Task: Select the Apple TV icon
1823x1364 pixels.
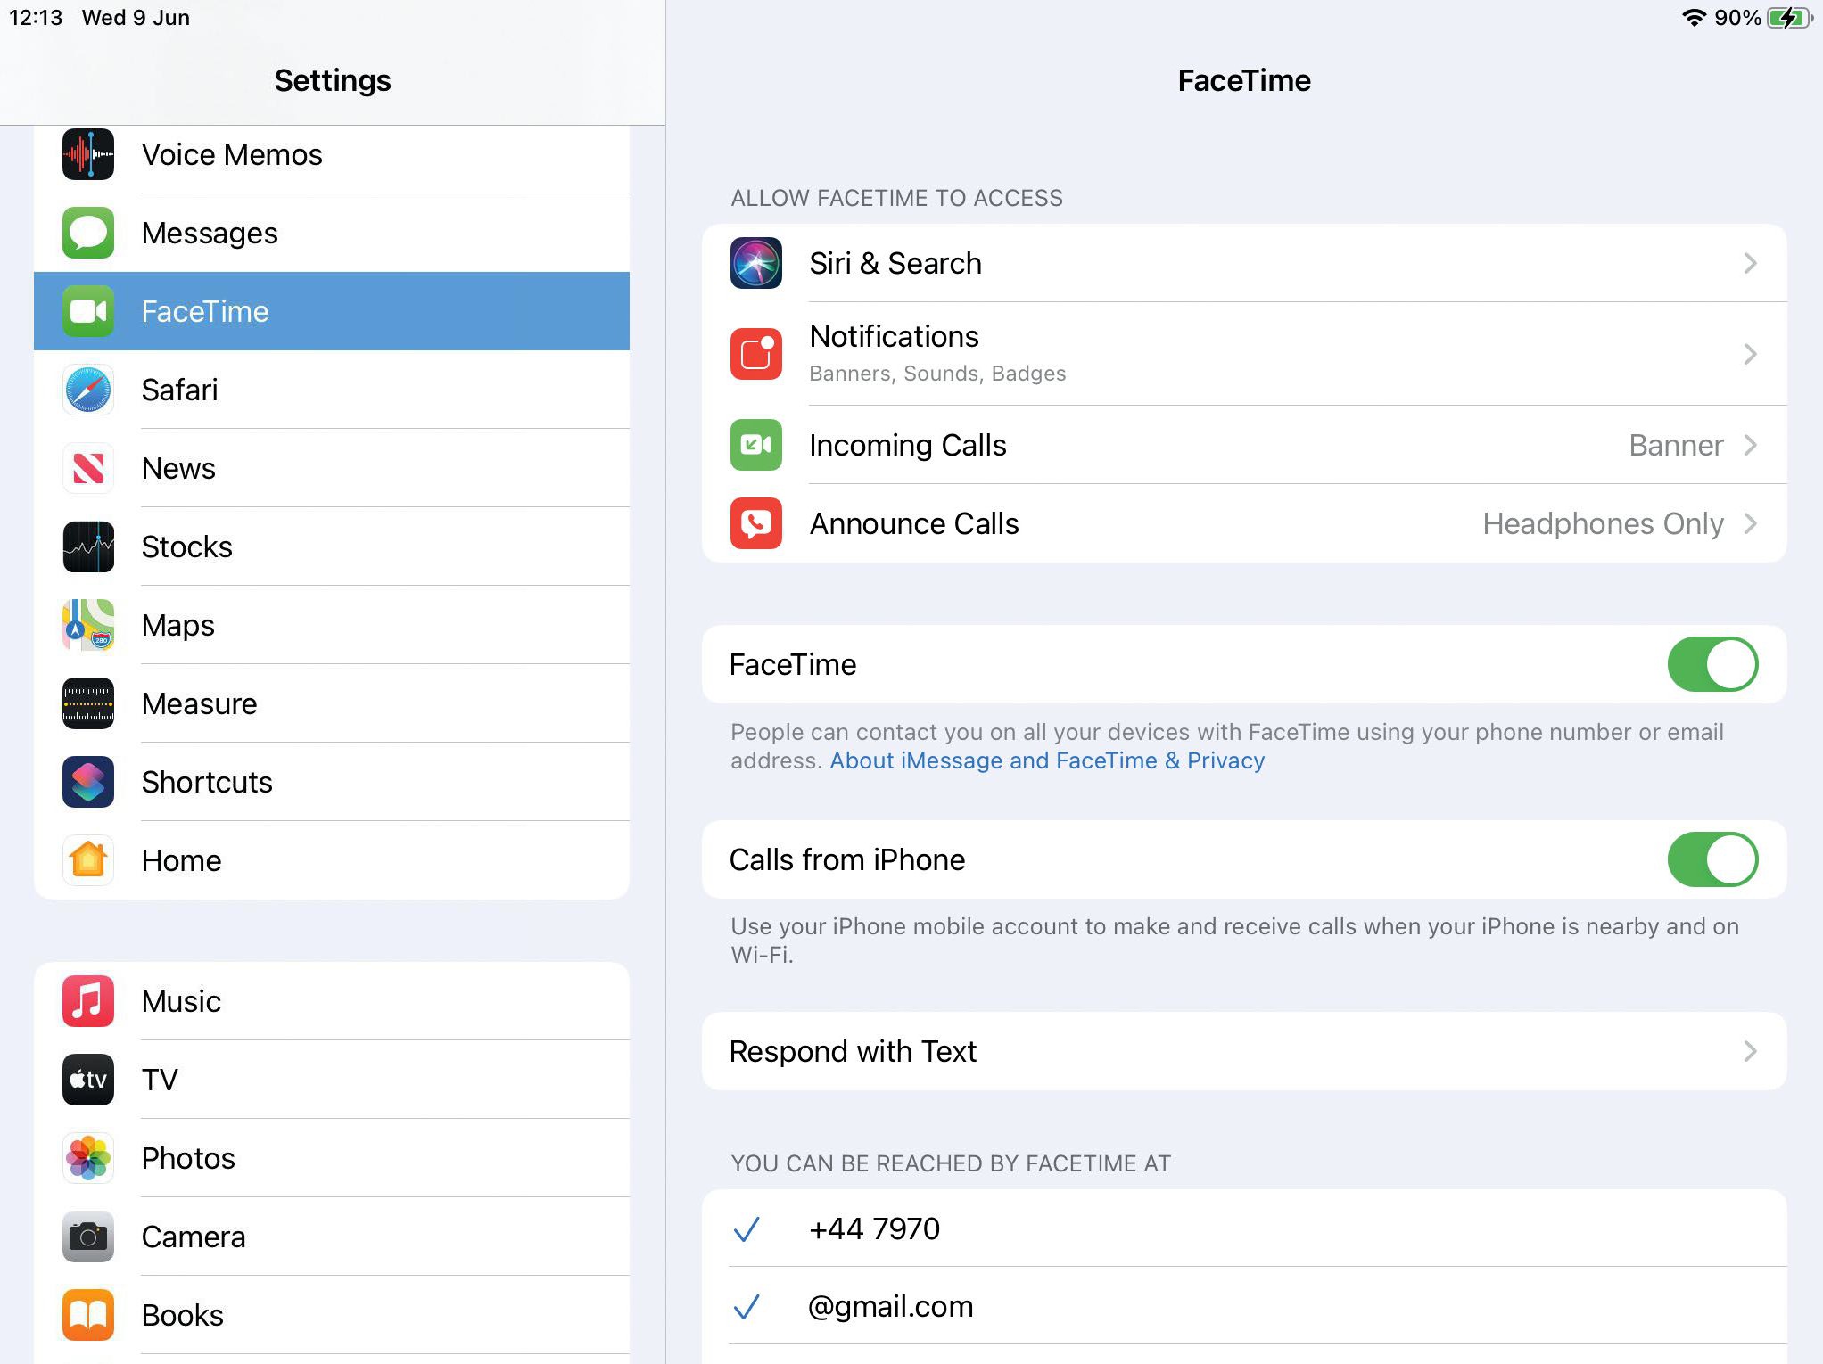Action: [88, 1080]
